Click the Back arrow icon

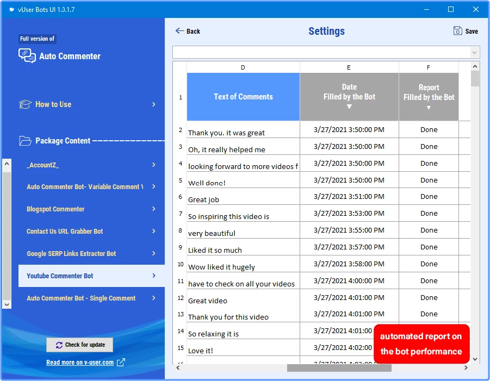coord(179,30)
